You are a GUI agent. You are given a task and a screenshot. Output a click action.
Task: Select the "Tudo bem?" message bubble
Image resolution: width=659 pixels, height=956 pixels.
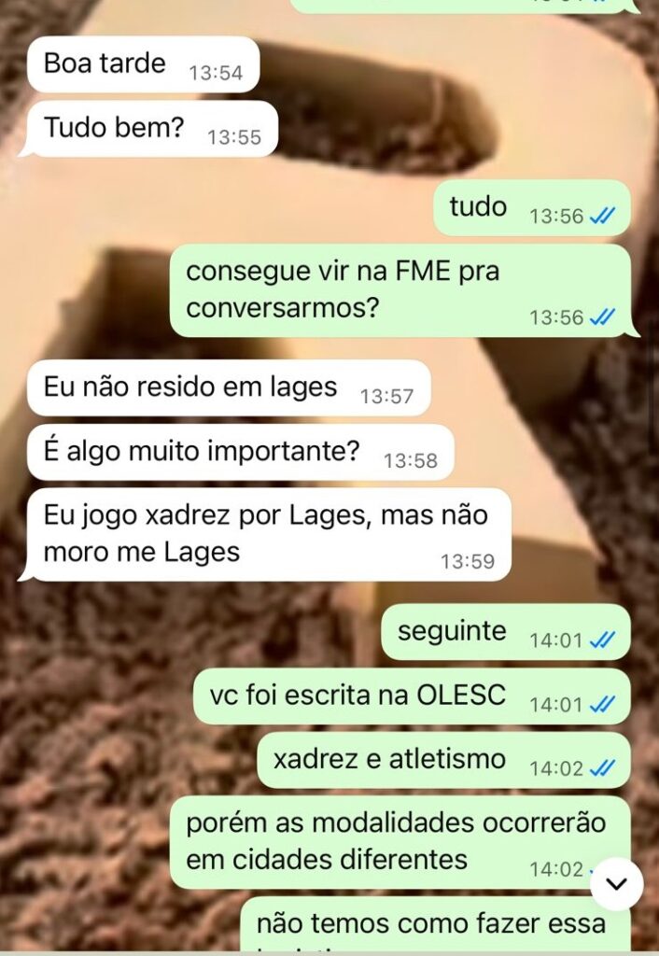coord(148,129)
